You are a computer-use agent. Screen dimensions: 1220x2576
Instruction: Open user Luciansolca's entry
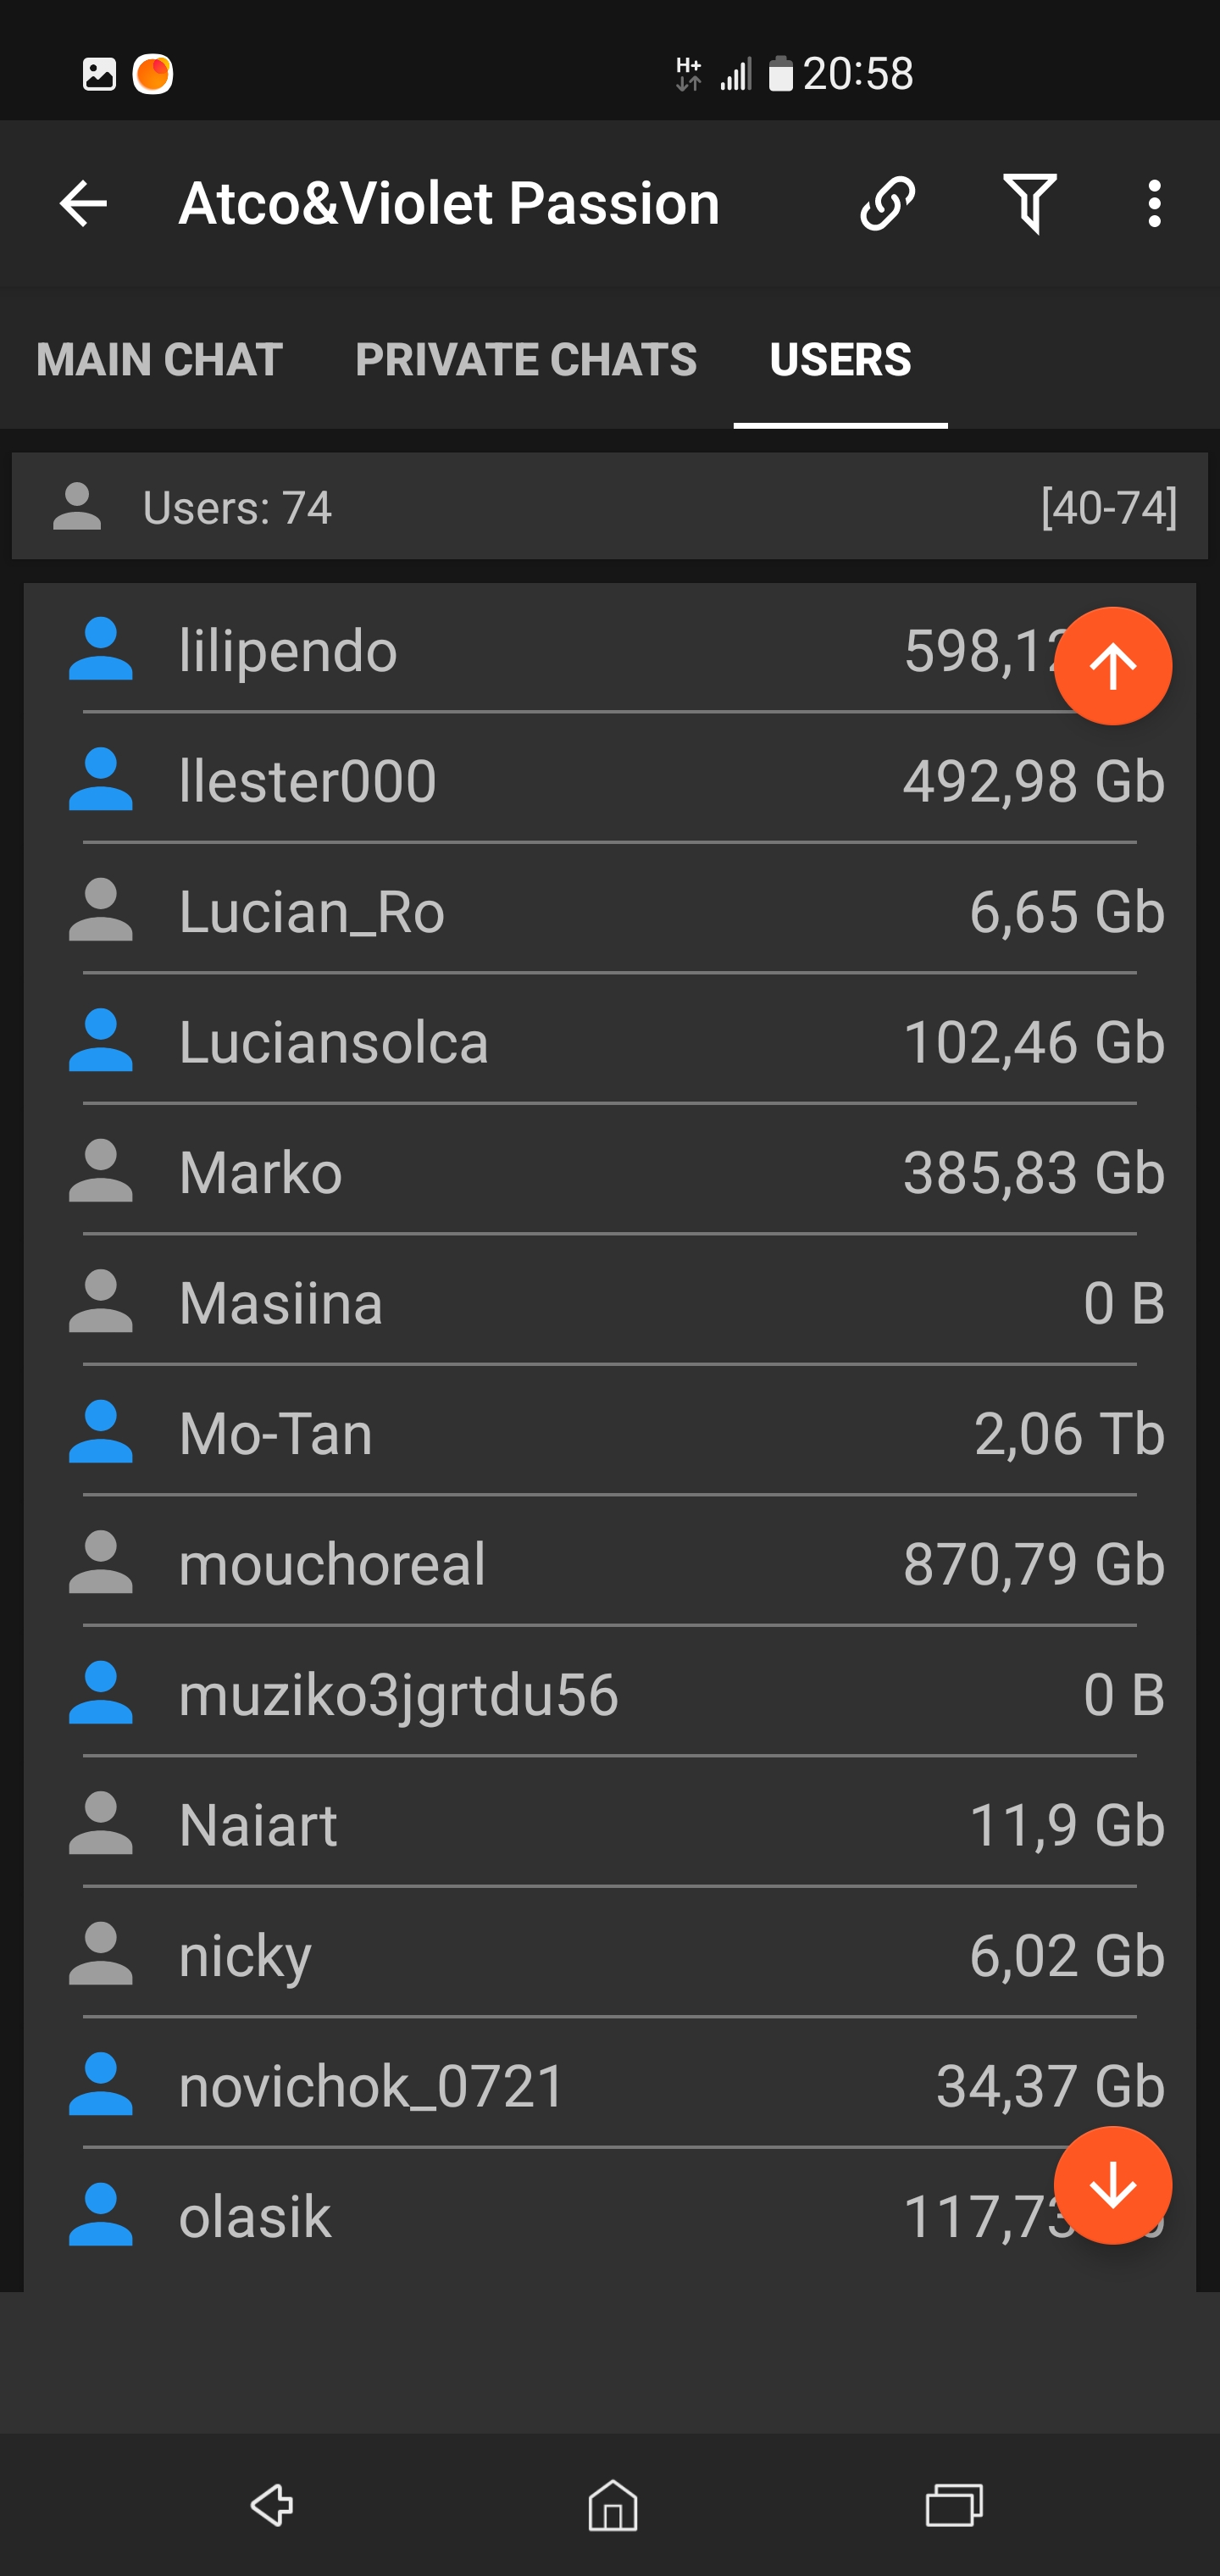point(334,1042)
